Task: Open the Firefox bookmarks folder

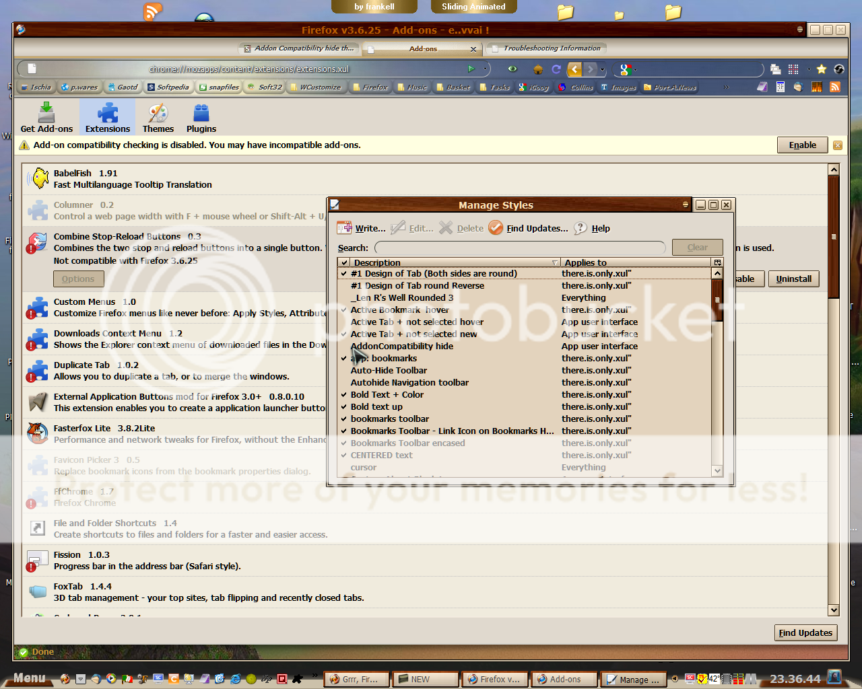Action: (x=370, y=87)
